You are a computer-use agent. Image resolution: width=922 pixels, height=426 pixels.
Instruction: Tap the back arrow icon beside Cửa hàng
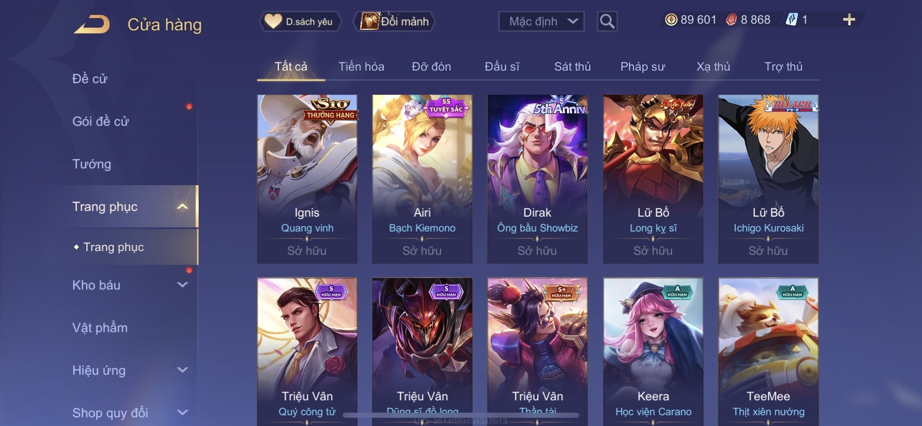[92, 24]
